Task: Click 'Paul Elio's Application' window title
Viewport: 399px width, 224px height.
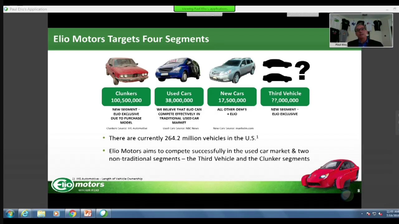Action: (x=28, y=9)
